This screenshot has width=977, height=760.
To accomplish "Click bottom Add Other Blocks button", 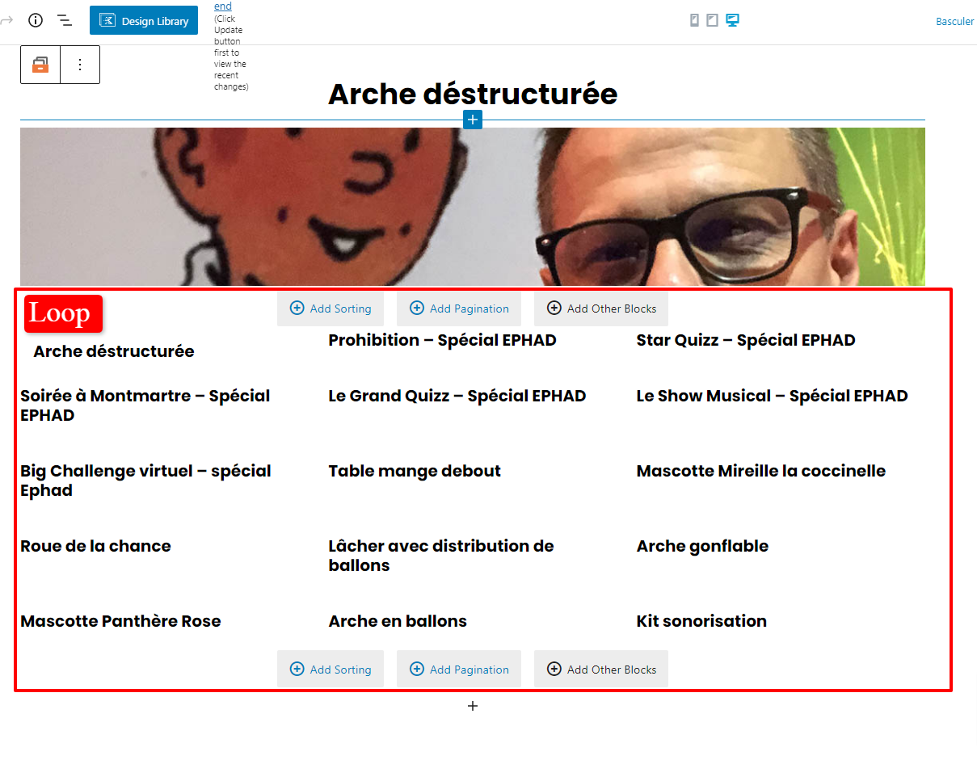I will coord(601,670).
